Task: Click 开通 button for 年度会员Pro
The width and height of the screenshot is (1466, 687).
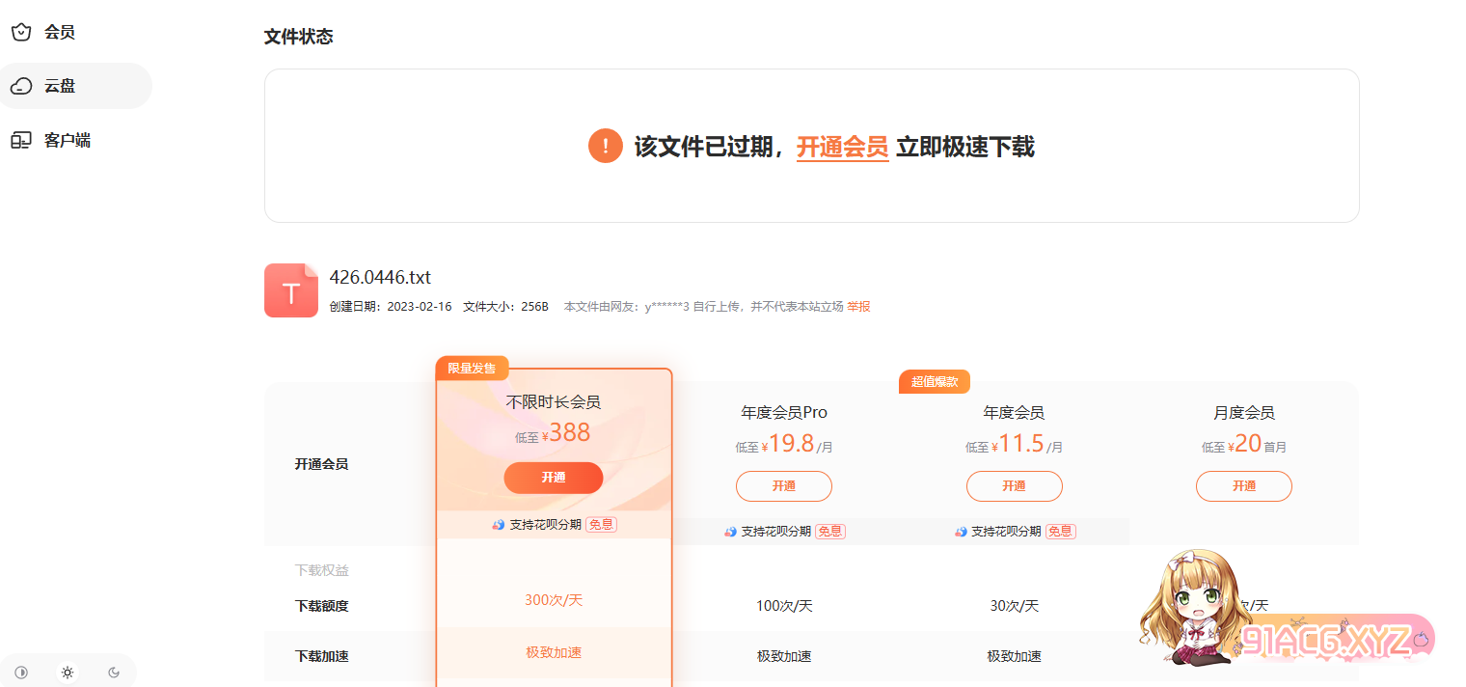Action: click(x=783, y=486)
